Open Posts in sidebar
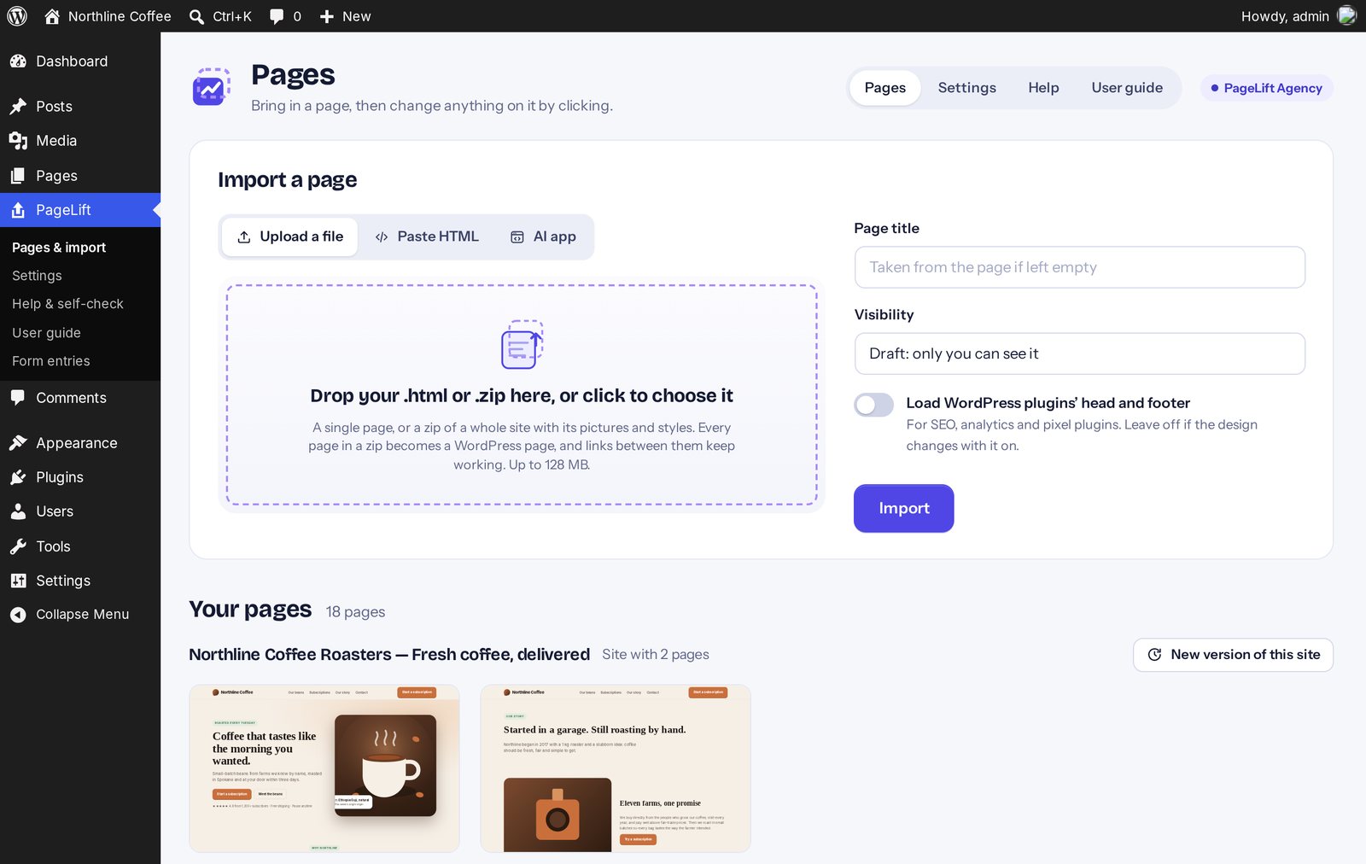1366x864 pixels. 80,107
